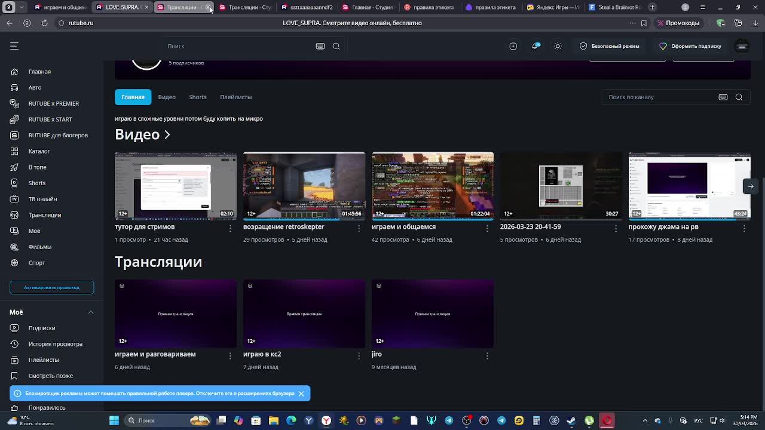Focus the Поиск по каналу field
This screenshot has height=430, width=765.
point(659,97)
